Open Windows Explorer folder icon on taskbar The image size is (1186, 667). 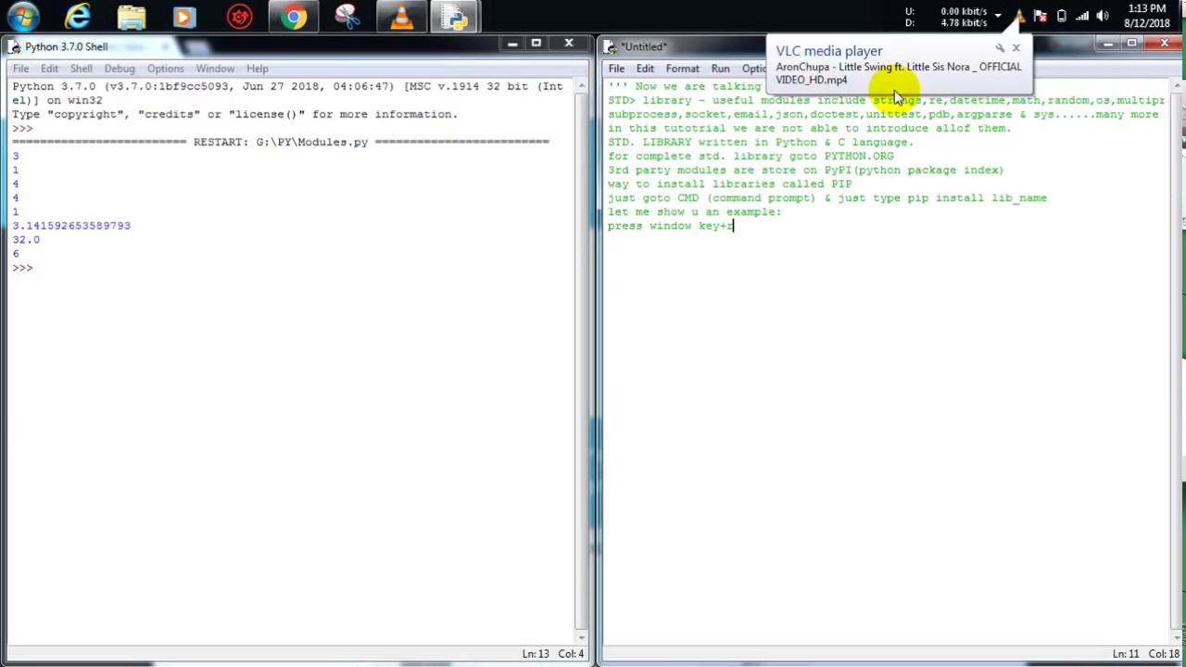click(x=132, y=17)
